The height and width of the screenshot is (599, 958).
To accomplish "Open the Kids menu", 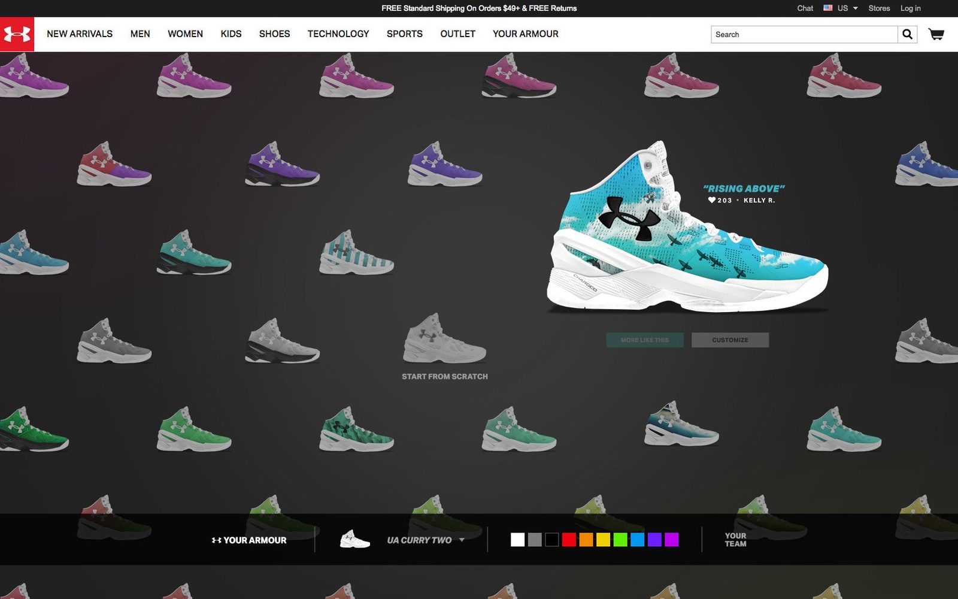I will click(231, 34).
